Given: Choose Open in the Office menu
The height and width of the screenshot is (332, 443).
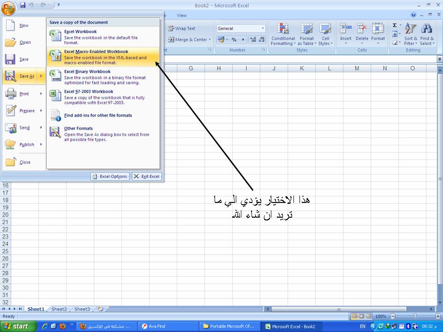Looking at the screenshot, I should pos(24,42).
